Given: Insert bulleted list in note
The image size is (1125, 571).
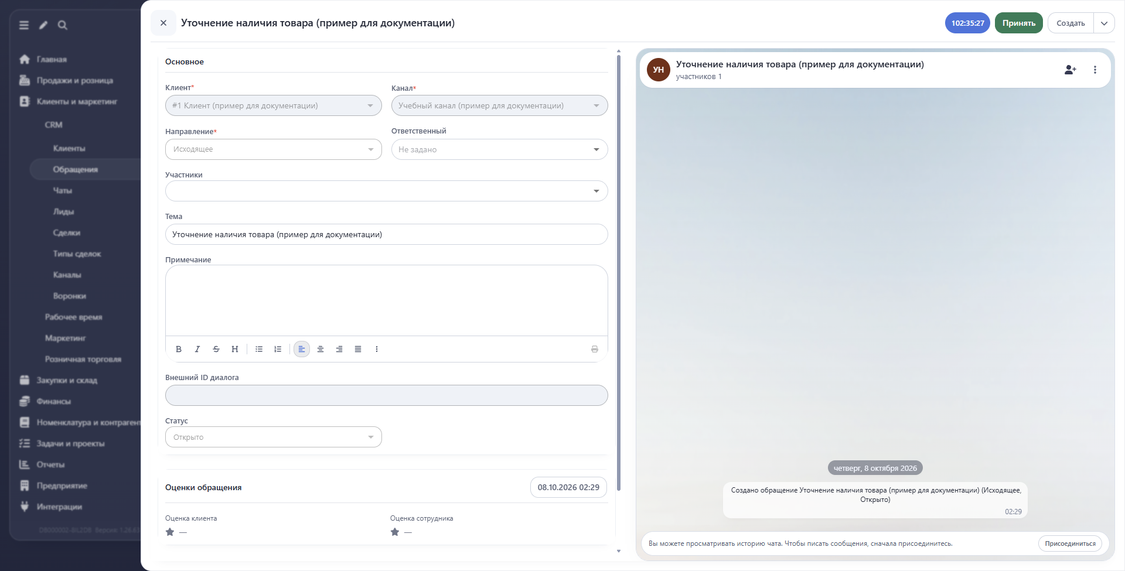Looking at the screenshot, I should 259,349.
